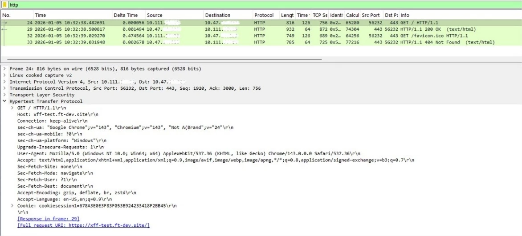Sort by Destination column header

click(x=228, y=15)
